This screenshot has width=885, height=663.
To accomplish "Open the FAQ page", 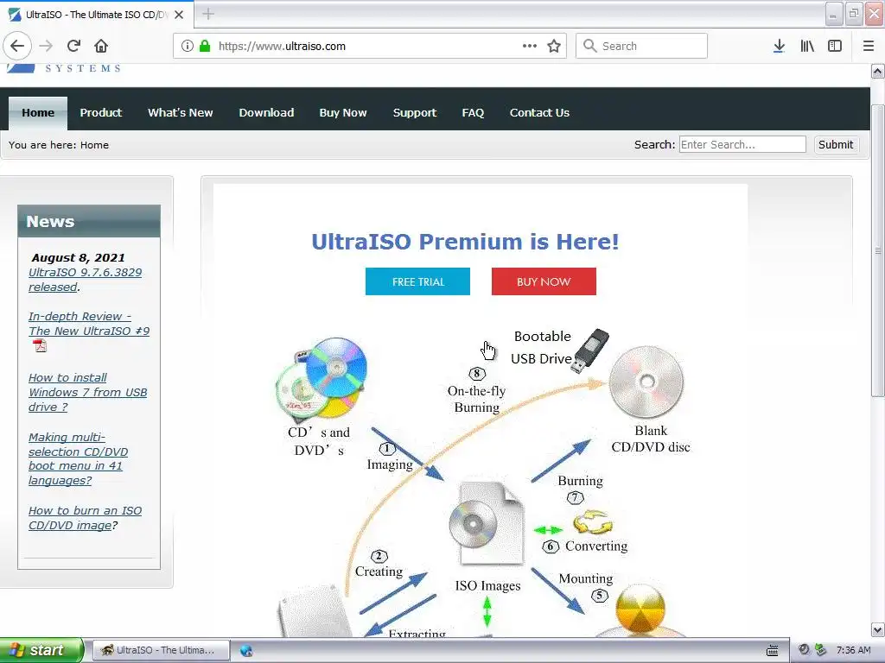I will click(473, 113).
